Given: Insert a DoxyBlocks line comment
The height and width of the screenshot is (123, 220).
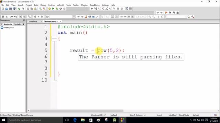Looking at the screenshot, I should [15, 17].
